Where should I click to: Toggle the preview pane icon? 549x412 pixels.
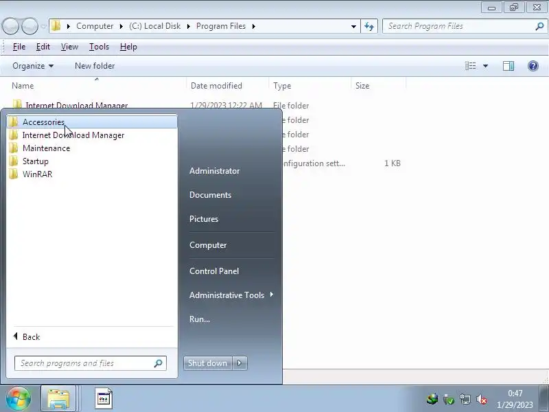(509, 66)
